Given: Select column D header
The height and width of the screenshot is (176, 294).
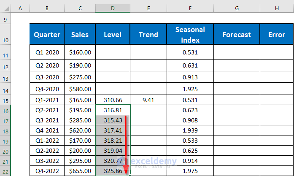Looking at the screenshot, I should tap(113, 9).
